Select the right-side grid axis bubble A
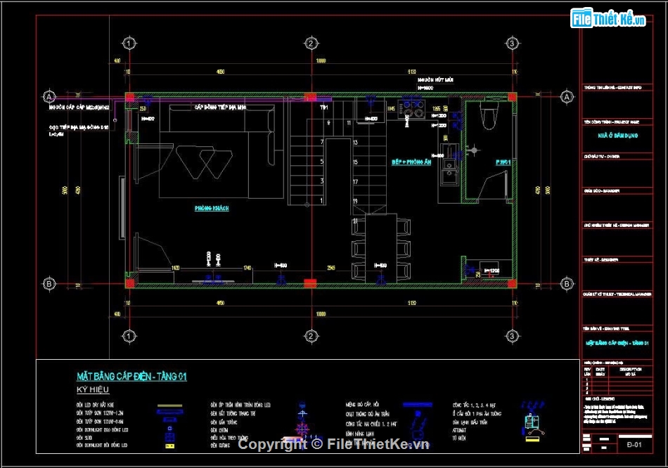Image resolution: width=668 pixels, height=468 pixels. click(x=567, y=96)
